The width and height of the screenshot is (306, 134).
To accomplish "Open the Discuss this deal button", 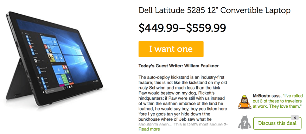I will pos(277,123).
